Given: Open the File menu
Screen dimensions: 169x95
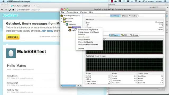Looking at the screenshot, I should (x=63, y=12).
